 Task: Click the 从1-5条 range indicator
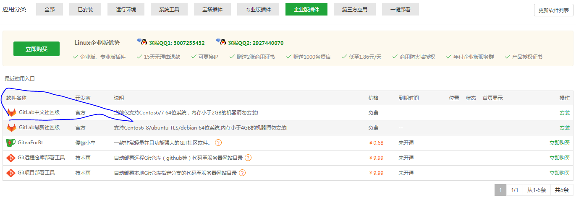[x=537, y=190]
